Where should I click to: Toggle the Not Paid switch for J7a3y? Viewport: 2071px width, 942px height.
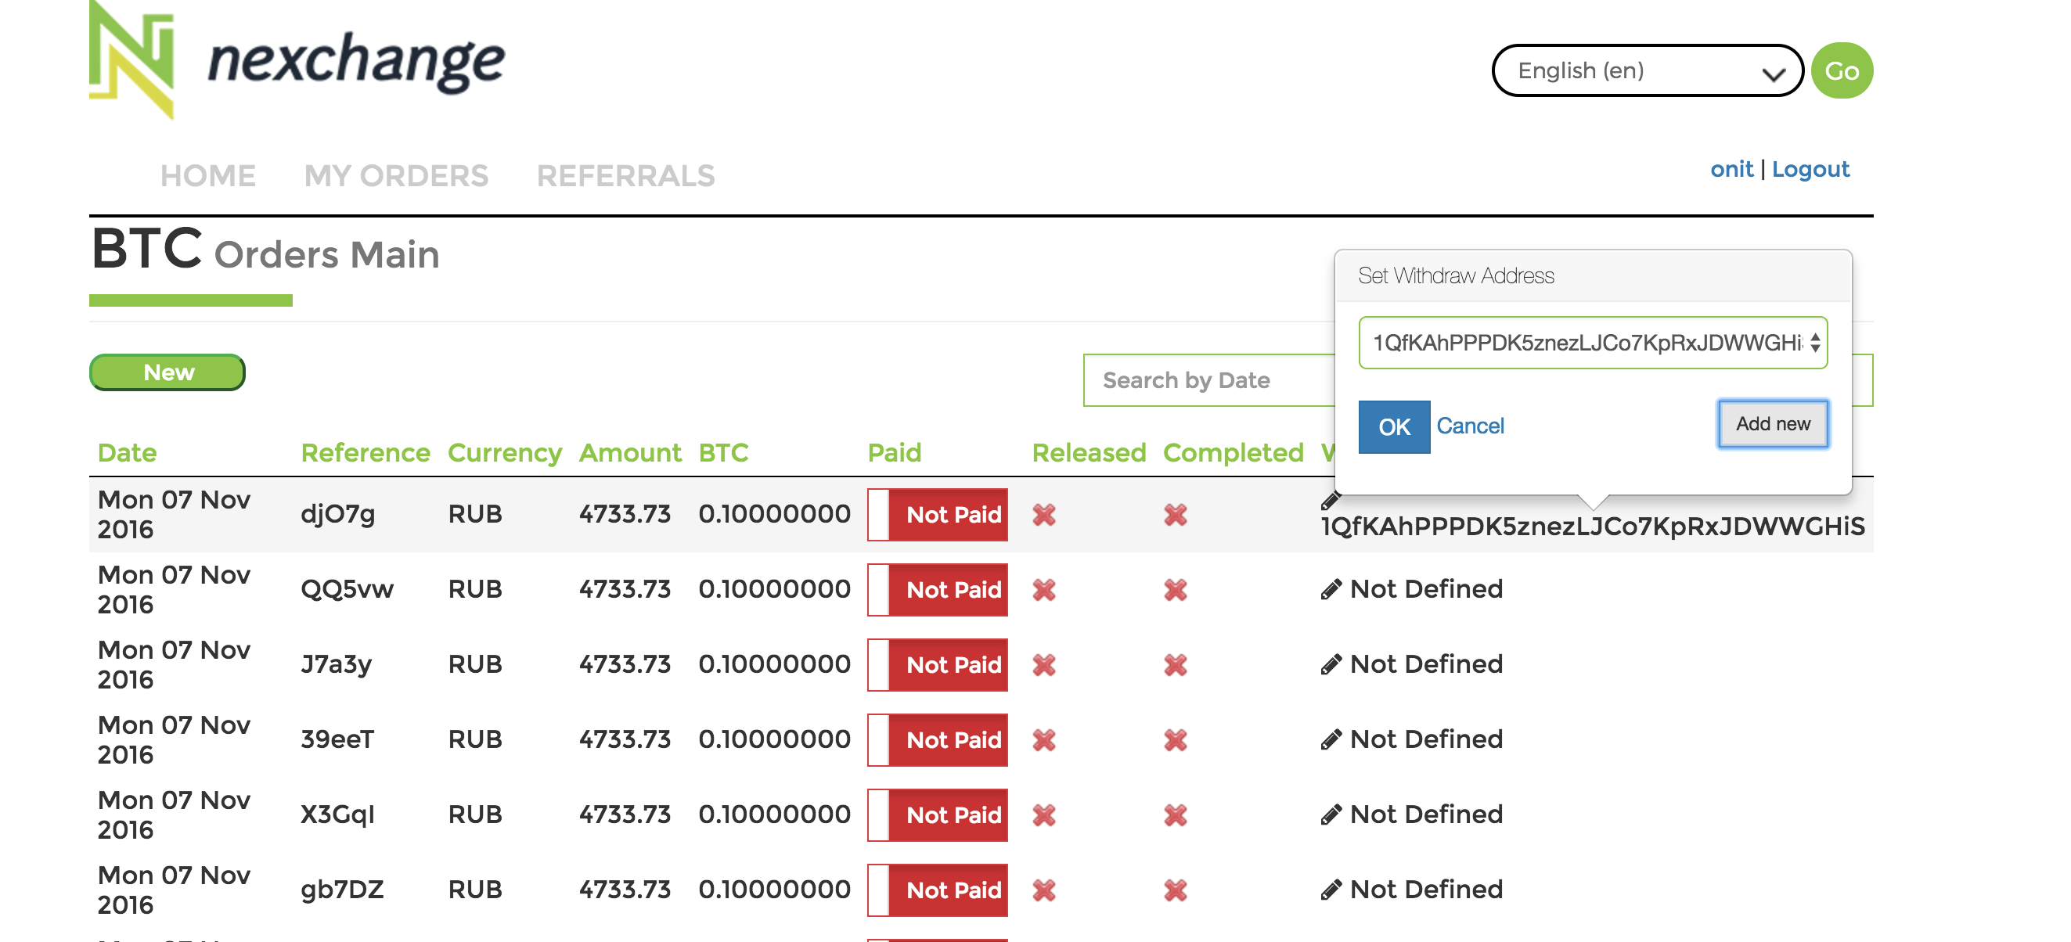(938, 665)
